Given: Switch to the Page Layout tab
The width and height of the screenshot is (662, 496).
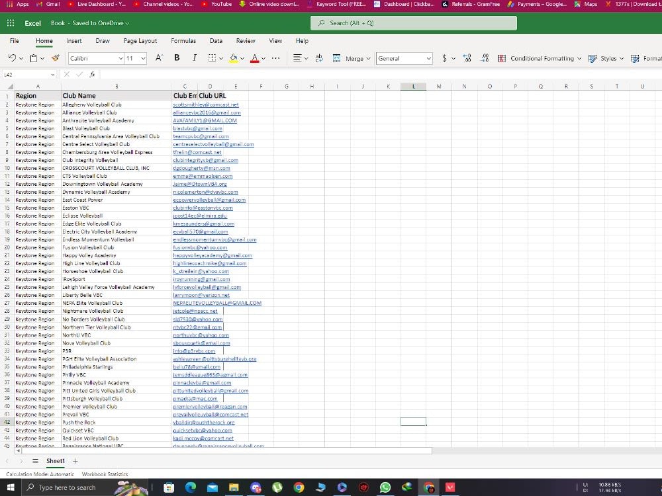Looking at the screenshot, I should 140,40.
